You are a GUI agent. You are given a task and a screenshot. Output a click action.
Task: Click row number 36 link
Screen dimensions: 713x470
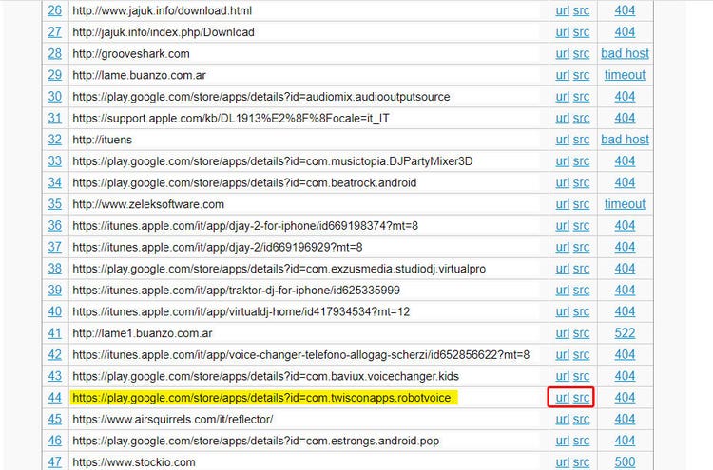(54, 226)
